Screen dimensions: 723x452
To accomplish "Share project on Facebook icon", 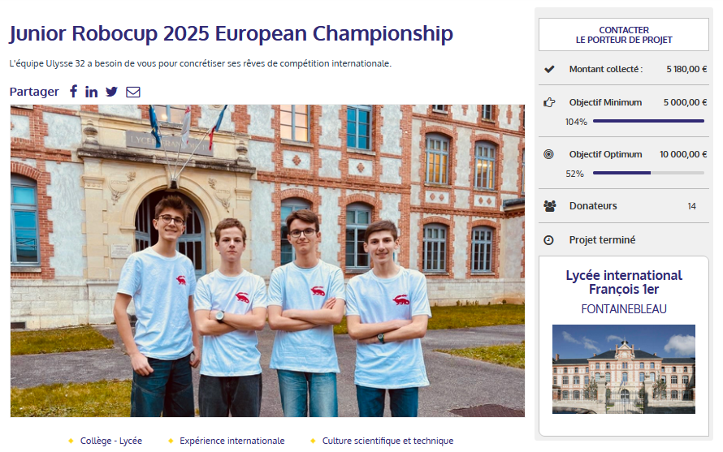I will coord(73,92).
